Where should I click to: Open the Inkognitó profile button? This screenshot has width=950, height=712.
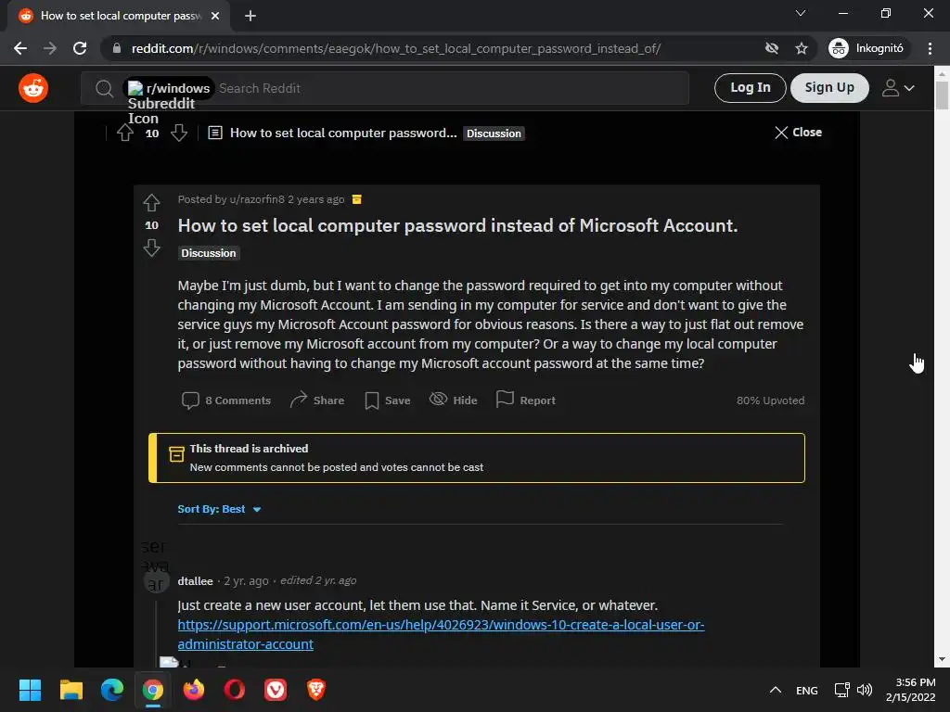(x=867, y=48)
